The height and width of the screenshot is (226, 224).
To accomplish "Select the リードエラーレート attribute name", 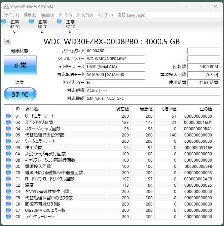I will (40, 116).
